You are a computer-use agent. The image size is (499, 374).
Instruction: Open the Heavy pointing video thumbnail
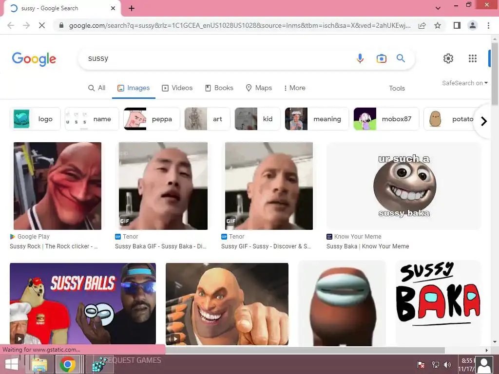[227, 304]
